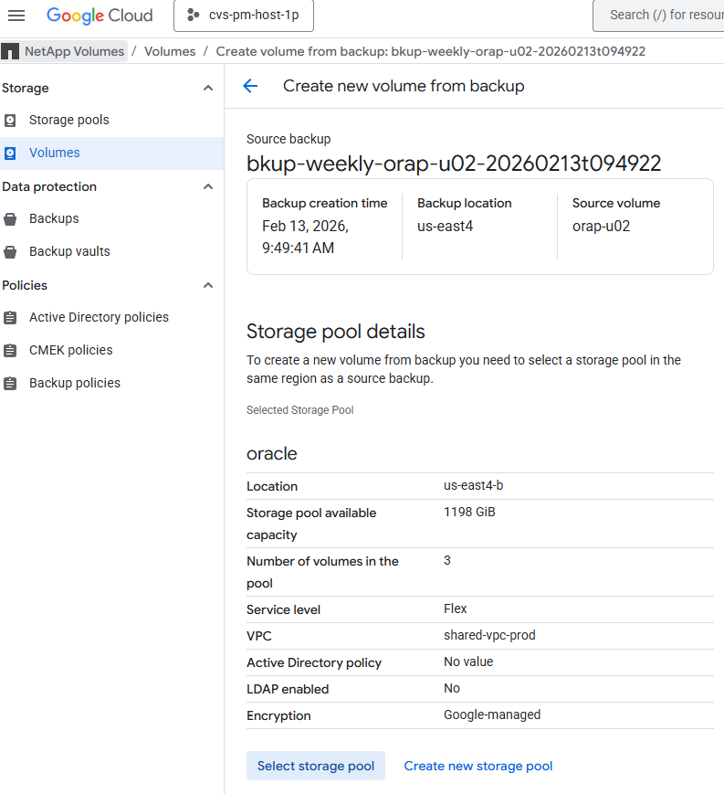
Task: Collapse the Data protection section
Action: point(207,186)
